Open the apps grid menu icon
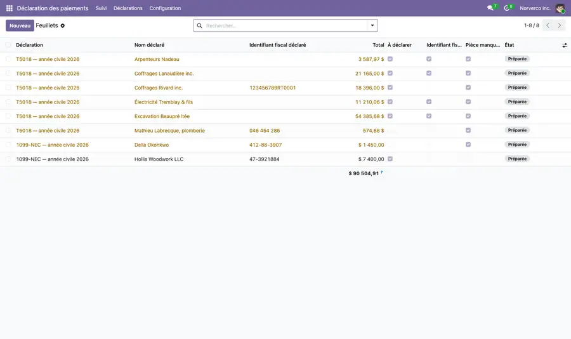Image resolution: width=571 pixels, height=339 pixels. tap(10, 8)
